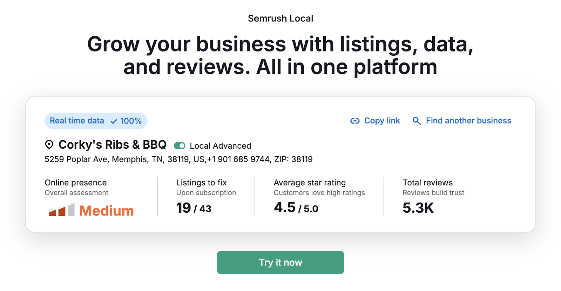The image size is (561, 291).
Task: Click the Online presence label
Action: pyautogui.click(x=76, y=183)
